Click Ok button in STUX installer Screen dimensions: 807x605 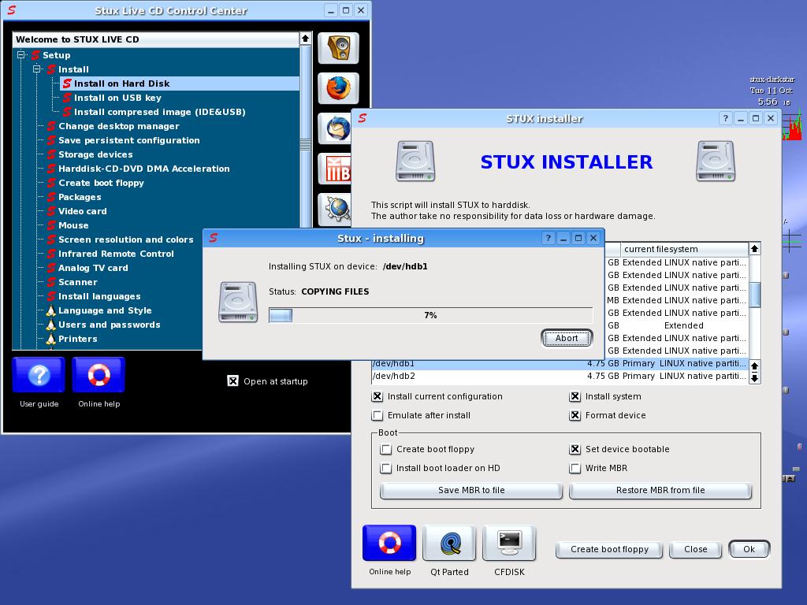pyautogui.click(x=749, y=549)
